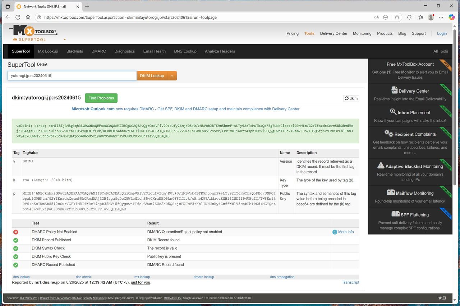Follow the dns propagation link
460x306 pixels.
[282, 277]
